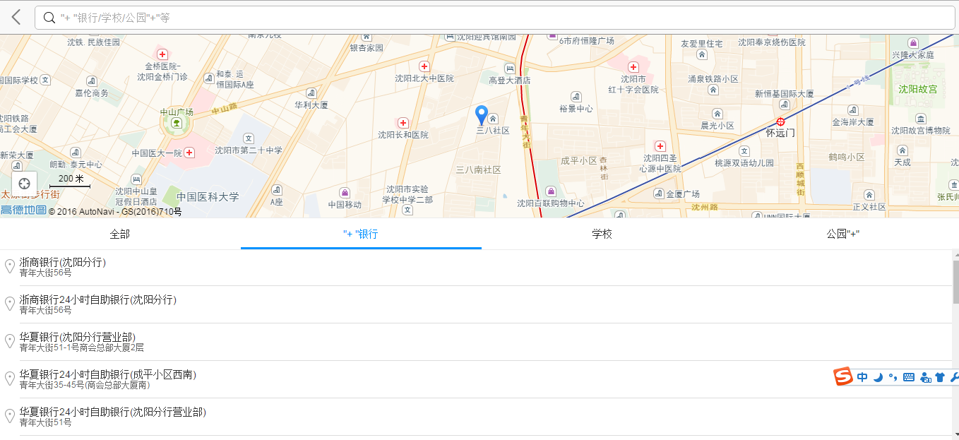959x440 pixels.
Task: Click the 金厦广场 building icon
Action: click(x=659, y=194)
